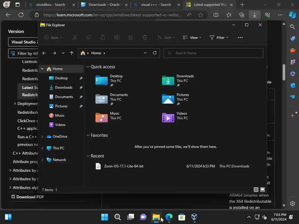Open Windows Start menu
299x224 pixels.
(105, 217)
